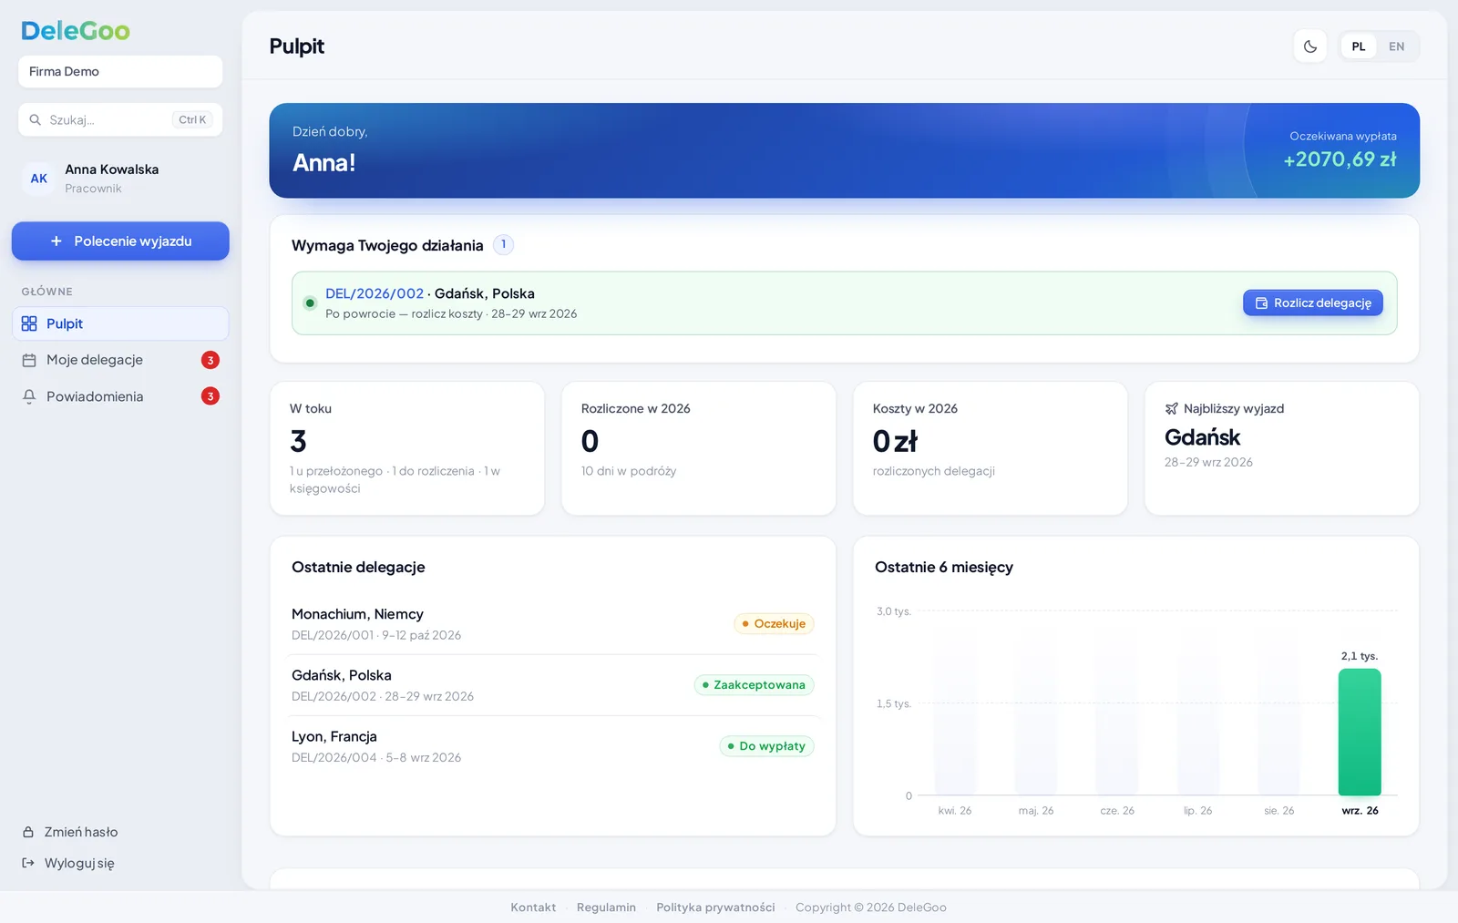Open Powiadomienia in the sidebar
1458x923 pixels.
[x=120, y=396]
